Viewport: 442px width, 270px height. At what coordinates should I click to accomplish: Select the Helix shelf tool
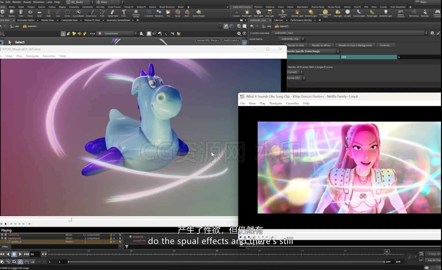point(187,13)
